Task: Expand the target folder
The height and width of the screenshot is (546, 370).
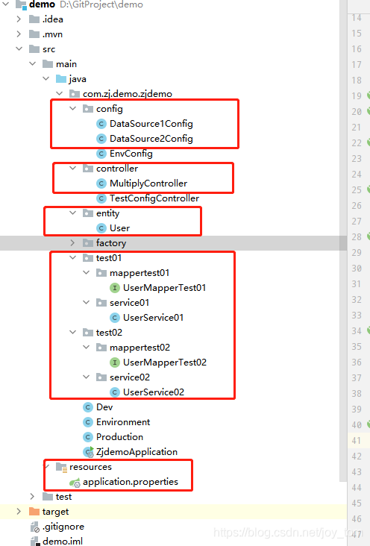Action: point(19,511)
